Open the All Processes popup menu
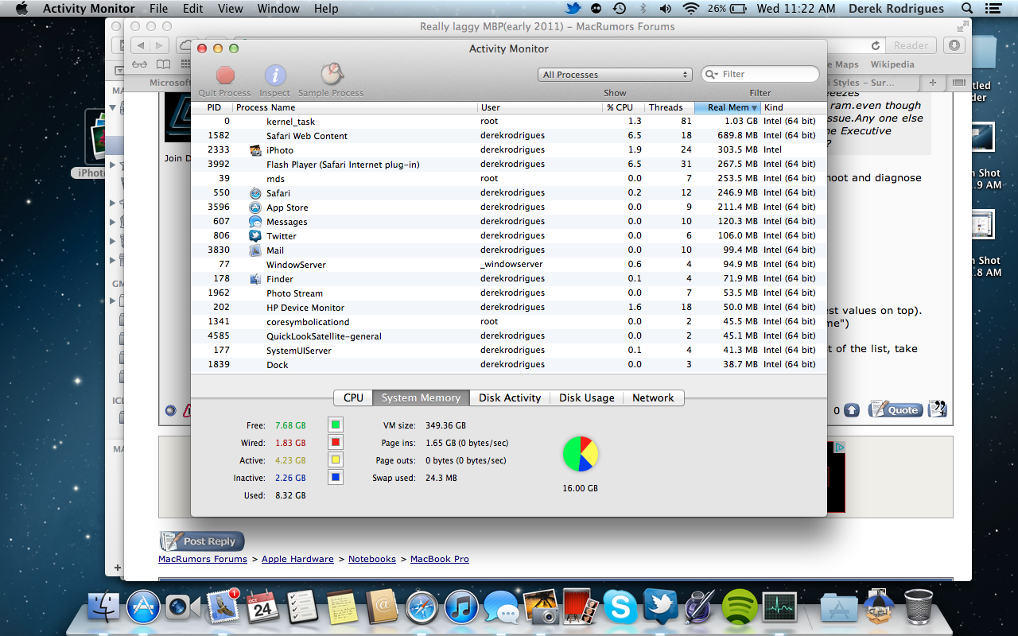 [615, 75]
